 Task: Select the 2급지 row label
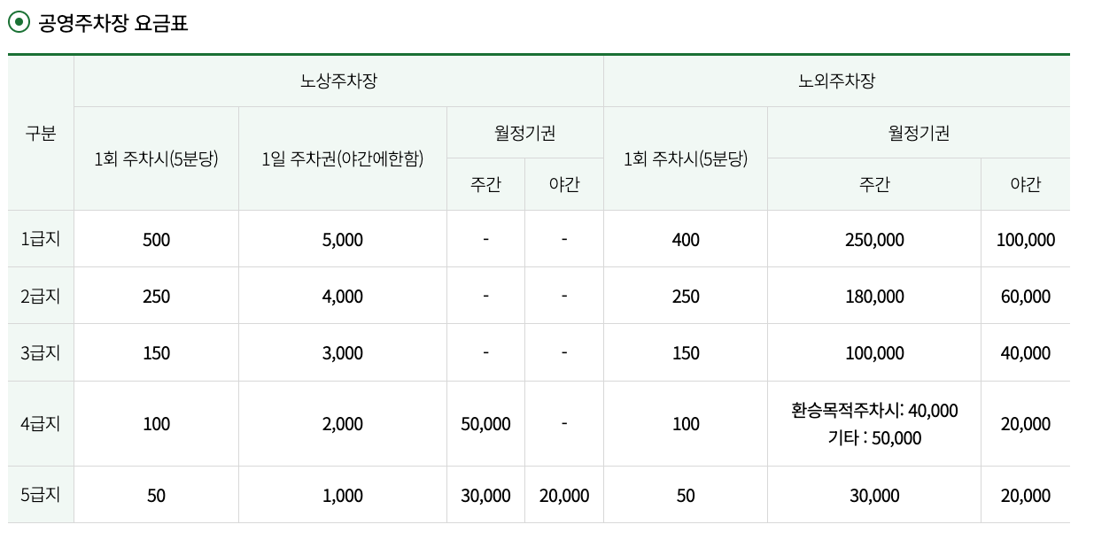pos(41,296)
